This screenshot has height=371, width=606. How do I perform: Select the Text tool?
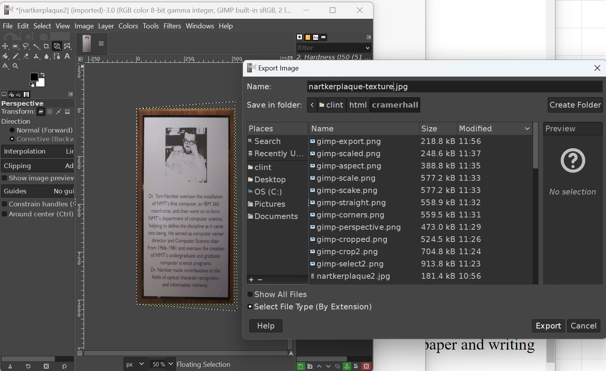coord(67,56)
